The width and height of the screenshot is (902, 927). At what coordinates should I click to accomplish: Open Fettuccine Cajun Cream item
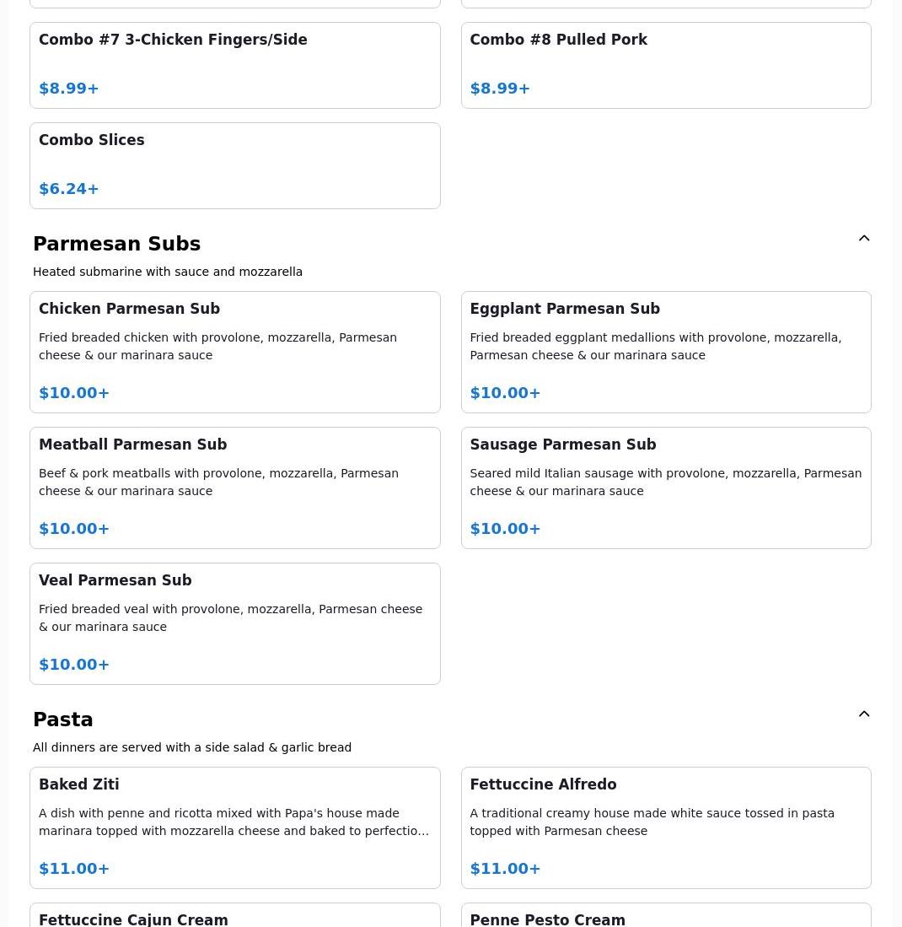point(234,917)
